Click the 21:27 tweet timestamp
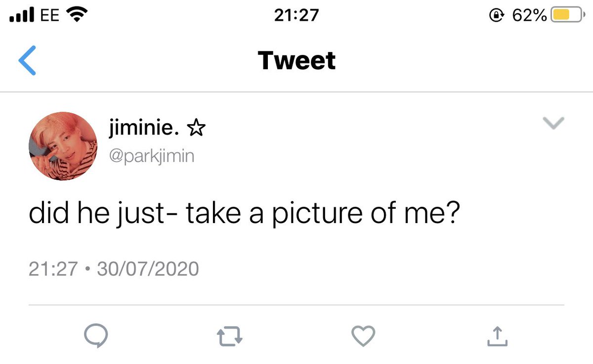Image resolution: width=593 pixels, height=364 pixels. (53, 269)
